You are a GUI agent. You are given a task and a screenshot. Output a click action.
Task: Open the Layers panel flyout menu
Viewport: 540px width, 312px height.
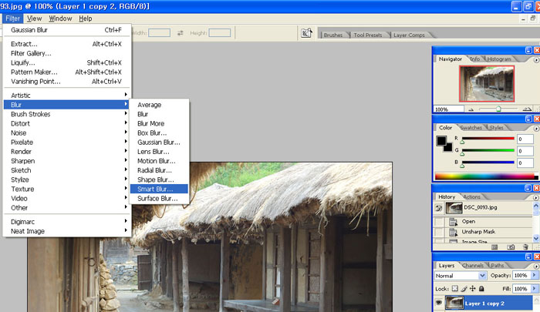tap(536, 267)
